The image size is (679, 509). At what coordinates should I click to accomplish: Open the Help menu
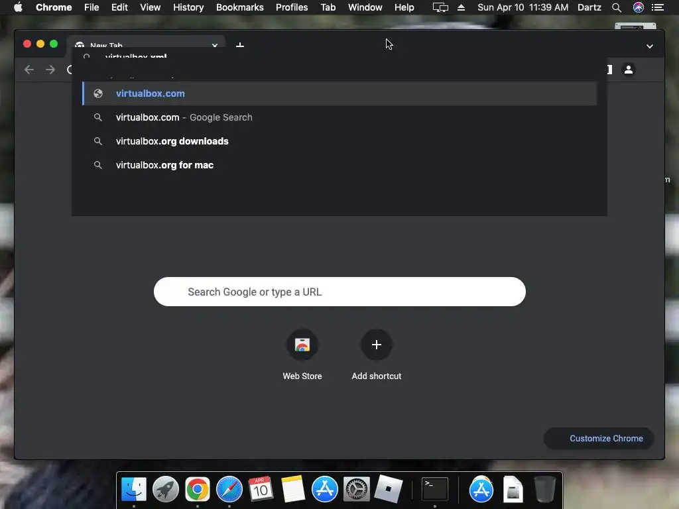[404, 7]
